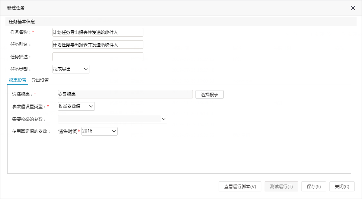This screenshot has width=362, height=199.
Task: Click the 交叉报表 report name field
Action: 125,94
